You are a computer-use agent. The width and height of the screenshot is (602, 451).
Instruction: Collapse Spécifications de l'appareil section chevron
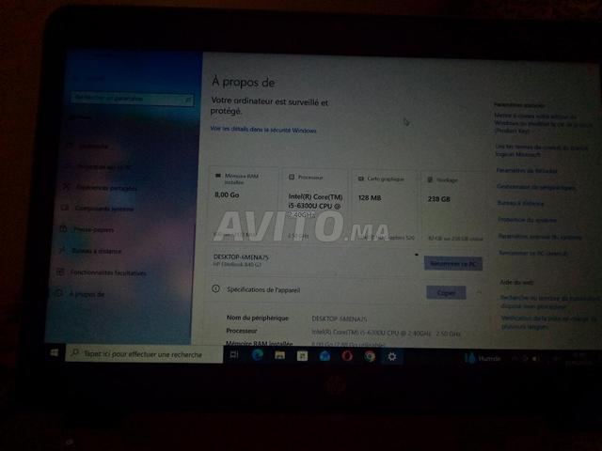[x=479, y=293]
